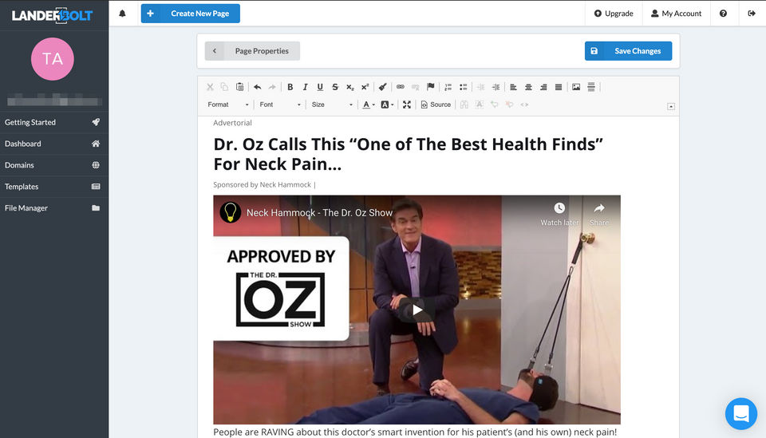Toggle bold formatting in editor toolbar
The height and width of the screenshot is (438, 766).
(290, 87)
